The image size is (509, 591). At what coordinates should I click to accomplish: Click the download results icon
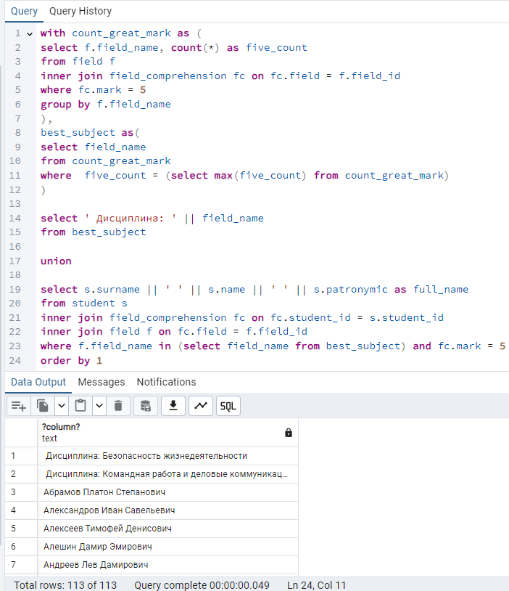[x=173, y=406]
